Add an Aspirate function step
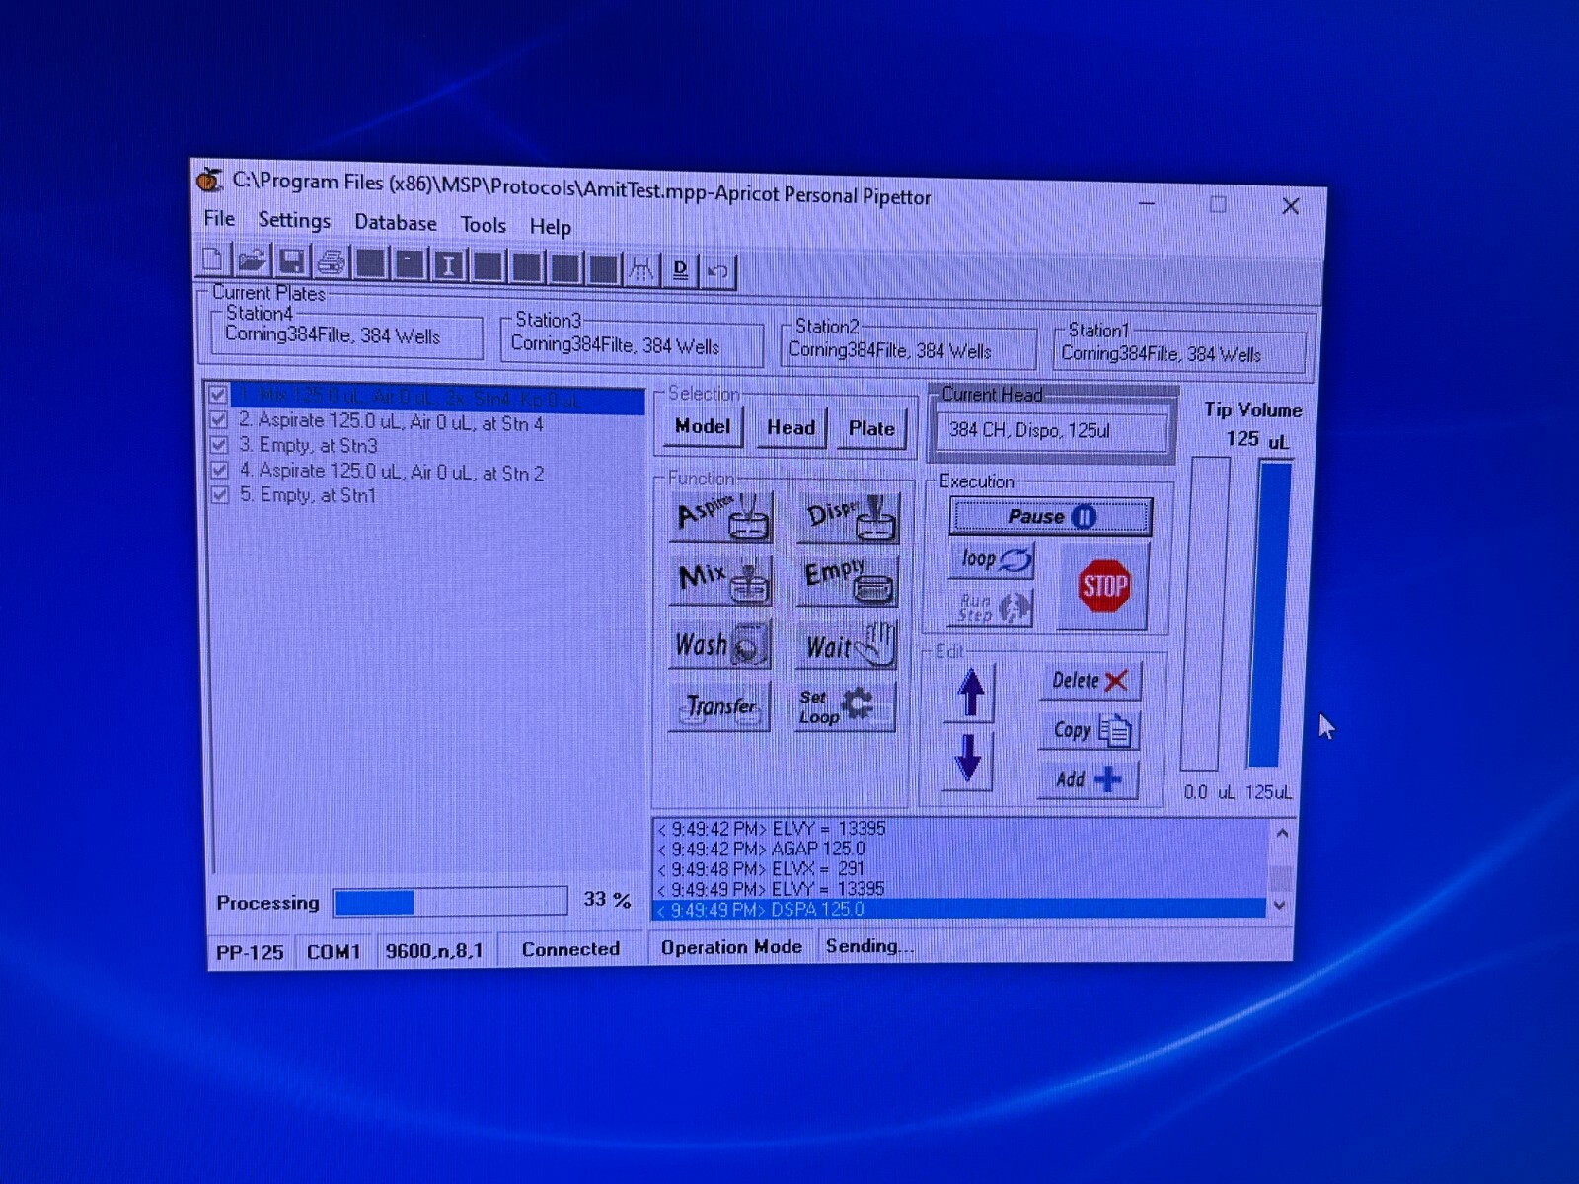This screenshot has width=1579, height=1184. tap(721, 516)
